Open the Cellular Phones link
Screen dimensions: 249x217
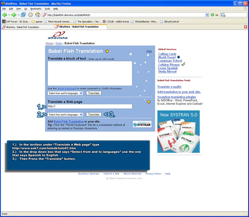pyautogui.click(x=169, y=65)
